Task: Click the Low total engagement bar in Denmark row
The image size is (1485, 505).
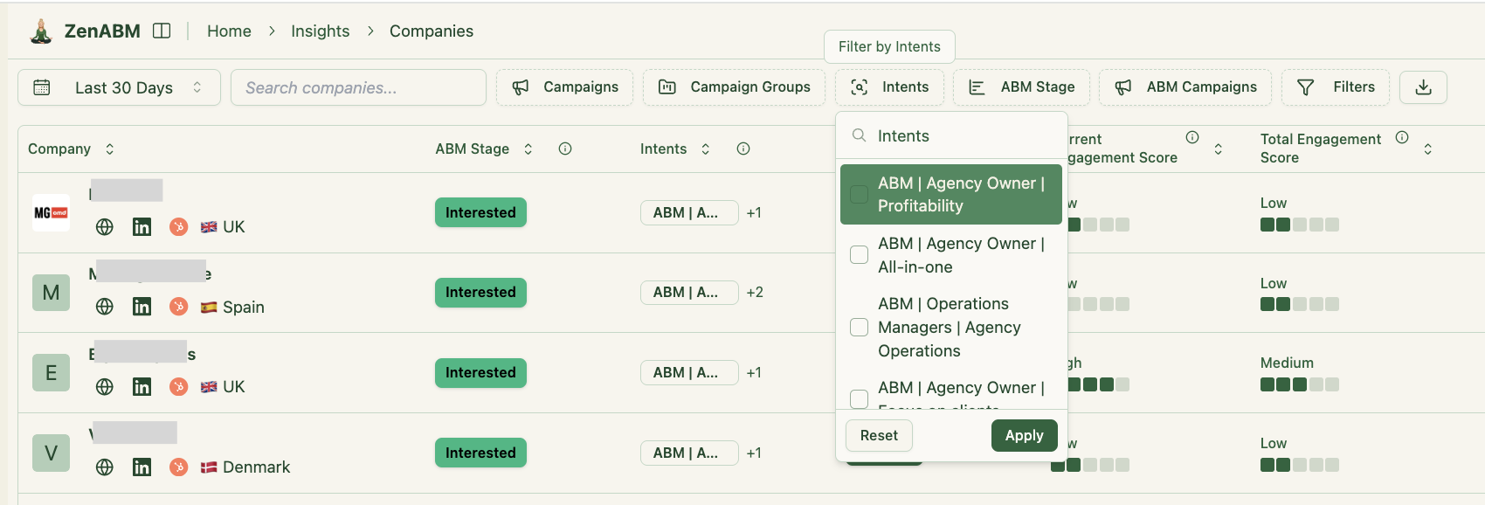Action: [1300, 465]
